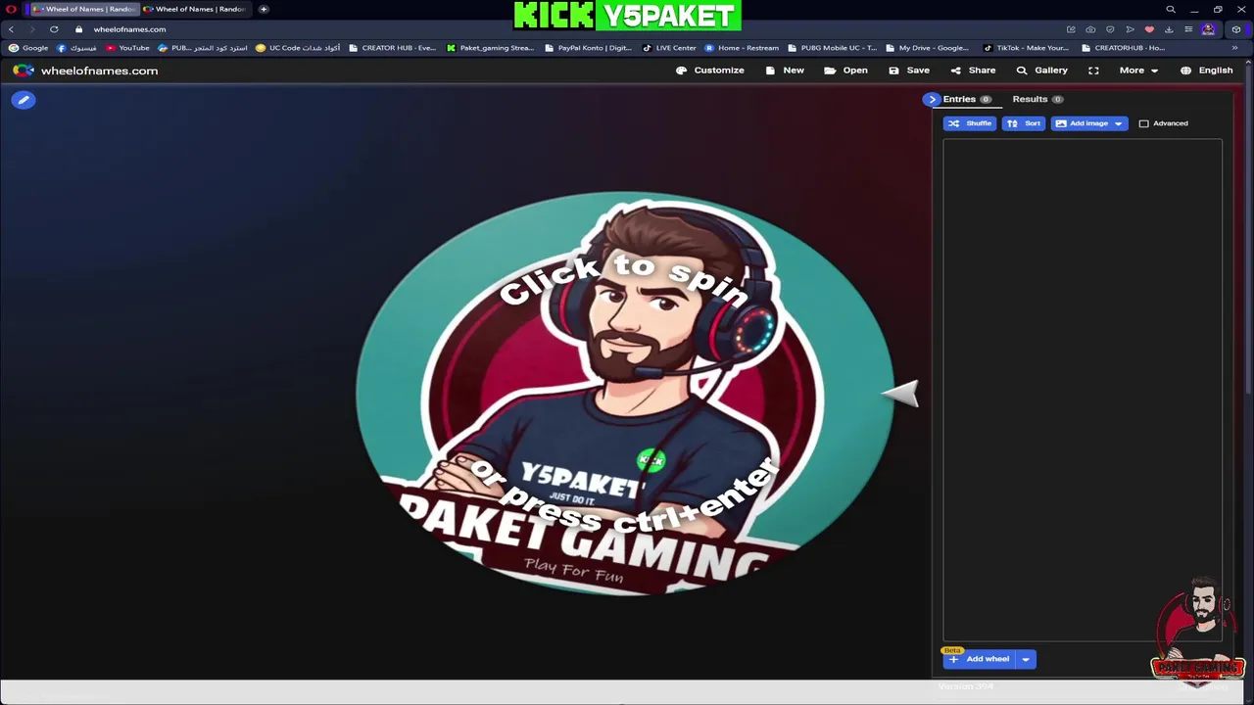
Task: Click the pinboard edit icon in toolbar
Action: click(x=1071, y=29)
